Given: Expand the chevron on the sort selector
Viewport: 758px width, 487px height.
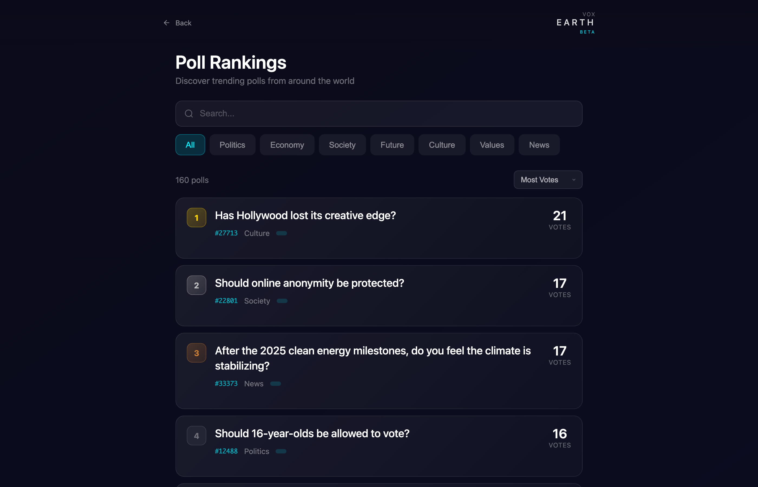Looking at the screenshot, I should tap(574, 180).
